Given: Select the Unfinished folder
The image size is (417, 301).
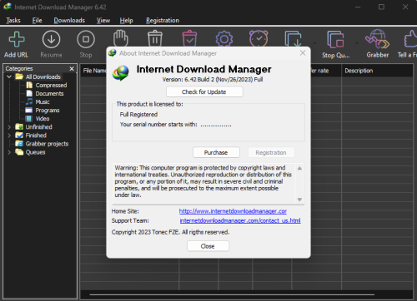Looking at the screenshot, I should pyautogui.click(x=38, y=127).
